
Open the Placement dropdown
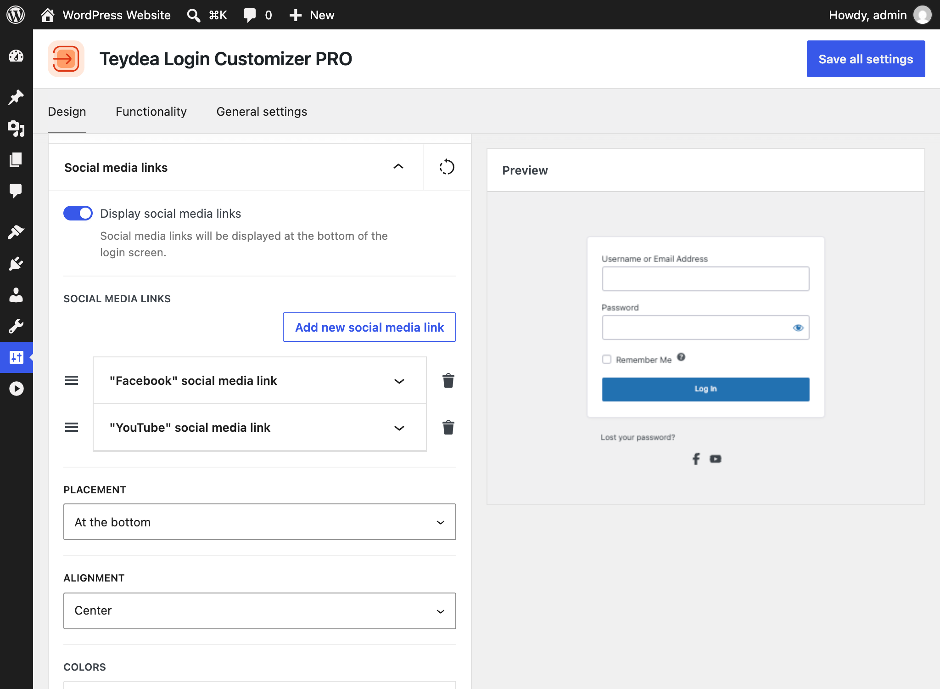260,522
